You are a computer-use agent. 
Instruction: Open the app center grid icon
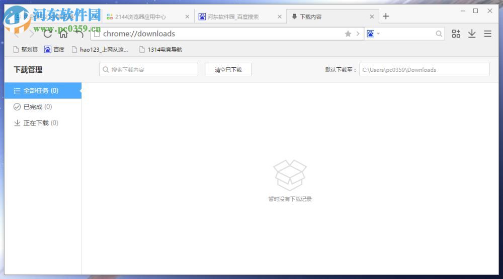click(456, 34)
